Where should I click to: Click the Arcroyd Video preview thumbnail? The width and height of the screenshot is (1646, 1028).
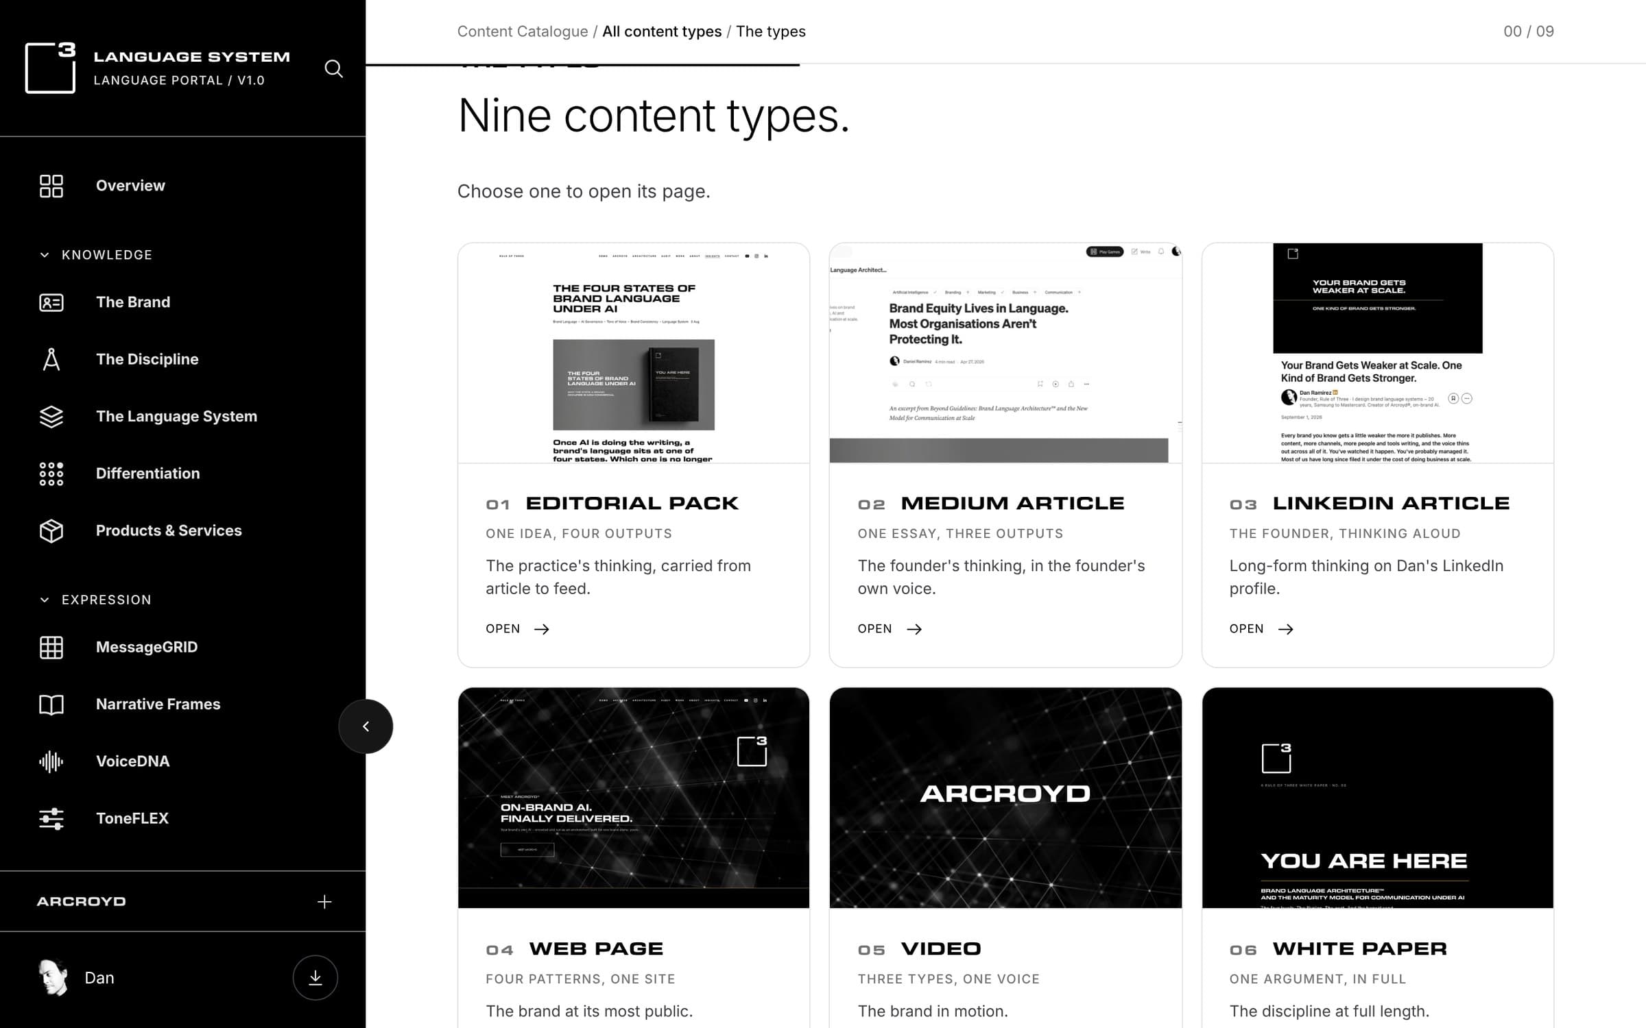[x=1005, y=798]
